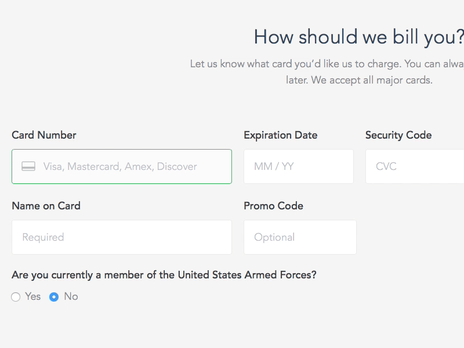Click the 'Name on Card' label
The image size is (464, 348).
[46, 206]
